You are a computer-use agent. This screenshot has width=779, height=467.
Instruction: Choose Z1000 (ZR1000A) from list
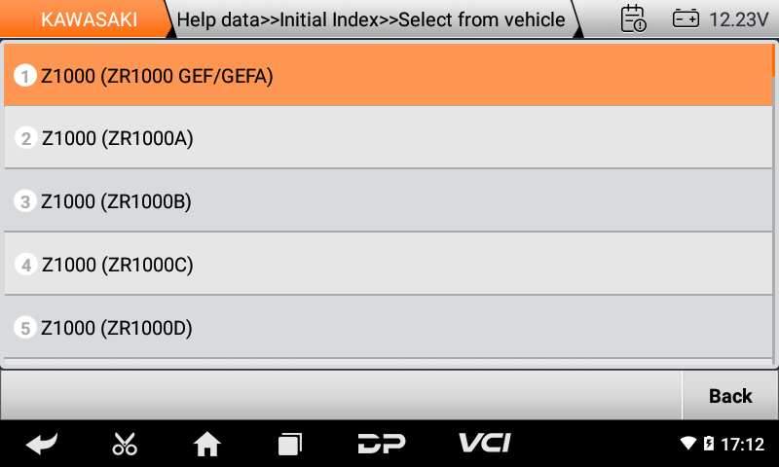388,137
